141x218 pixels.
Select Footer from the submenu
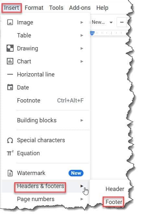tap(114, 202)
